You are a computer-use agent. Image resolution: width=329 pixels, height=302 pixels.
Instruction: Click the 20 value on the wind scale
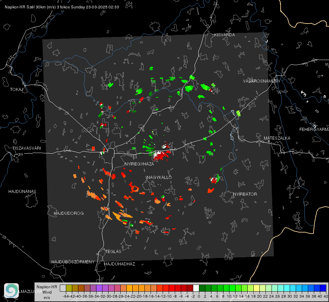[x=259, y=296]
